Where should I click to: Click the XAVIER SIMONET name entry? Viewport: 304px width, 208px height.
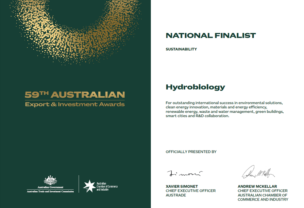pyautogui.click(x=182, y=187)
